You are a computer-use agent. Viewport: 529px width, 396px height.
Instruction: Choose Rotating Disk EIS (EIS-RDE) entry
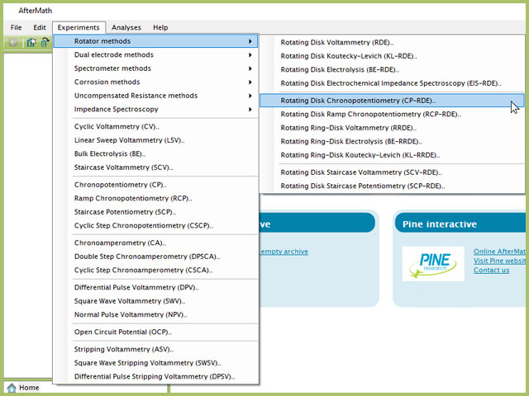click(x=393, y=83)
